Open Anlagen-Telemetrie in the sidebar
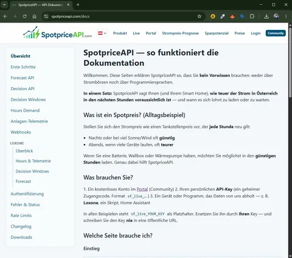This screenshot has height=258, width=292. 29,121
